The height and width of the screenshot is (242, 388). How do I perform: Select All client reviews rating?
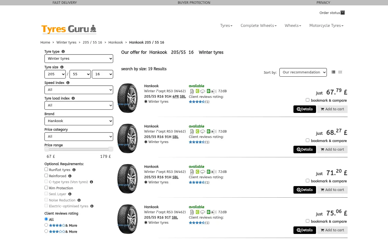pos(46,219)
